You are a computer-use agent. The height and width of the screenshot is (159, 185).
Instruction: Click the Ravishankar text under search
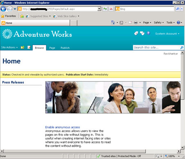[171, 54]
